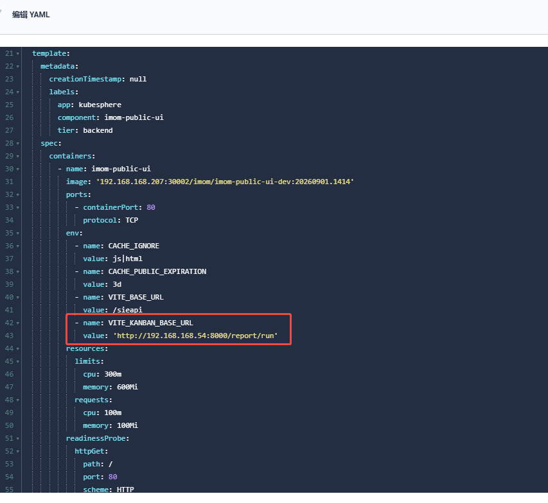Image resolution: width=548 pixels, height=503 pixels.
Task: Collapse the resources block fold arrow
Action: [x=18, y=349]
